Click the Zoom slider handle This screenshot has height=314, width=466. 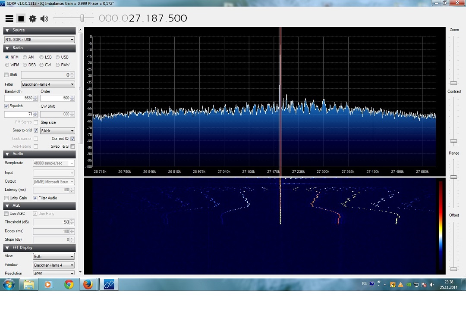tap(453, 83)
